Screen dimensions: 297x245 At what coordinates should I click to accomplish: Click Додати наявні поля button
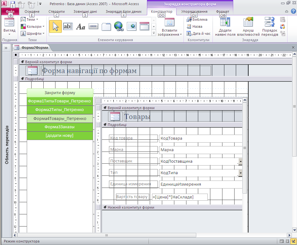225,27
